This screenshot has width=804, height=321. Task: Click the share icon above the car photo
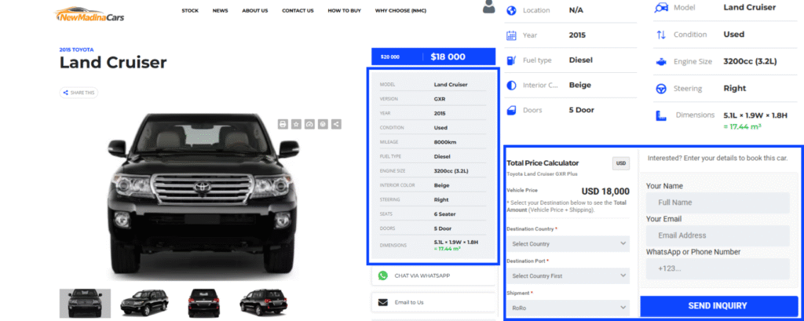click(336, 124)
